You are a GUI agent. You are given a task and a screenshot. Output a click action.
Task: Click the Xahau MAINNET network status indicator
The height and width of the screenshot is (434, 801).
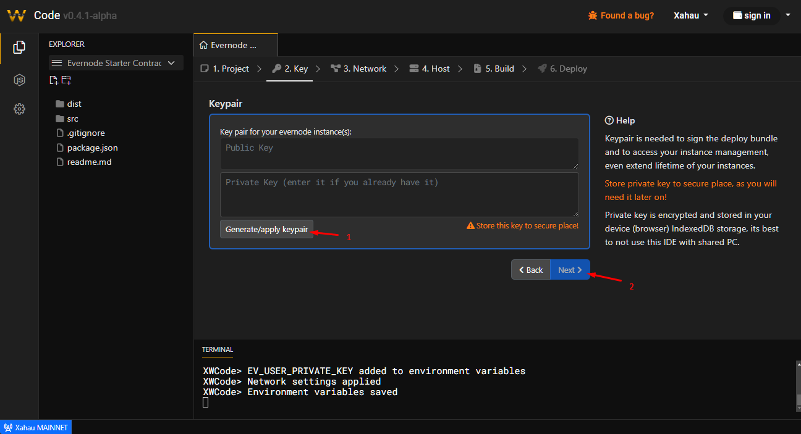tap(36, 427)
